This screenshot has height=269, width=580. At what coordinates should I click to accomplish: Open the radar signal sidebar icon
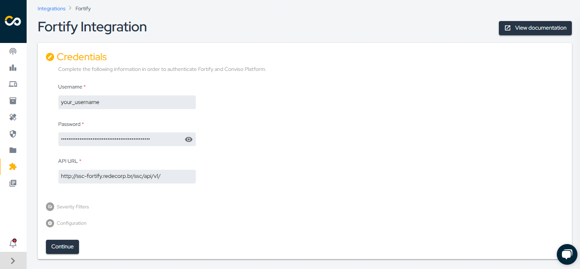(13, 52)
